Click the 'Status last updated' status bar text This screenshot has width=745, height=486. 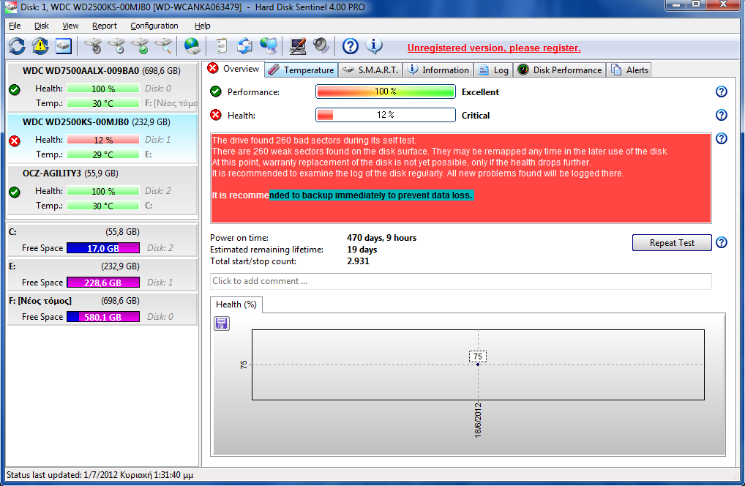(100, 474)
